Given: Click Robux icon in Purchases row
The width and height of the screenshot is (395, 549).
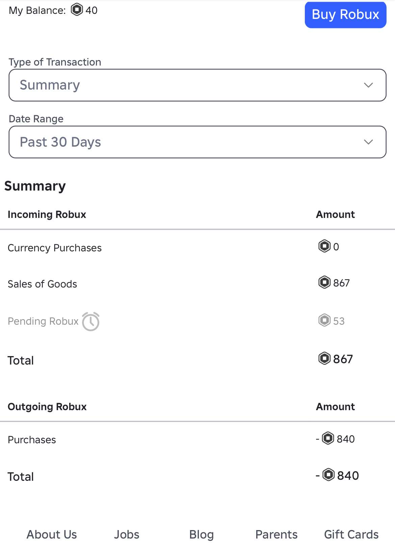Looking at the screenshot, I should (x=328, y=438).
